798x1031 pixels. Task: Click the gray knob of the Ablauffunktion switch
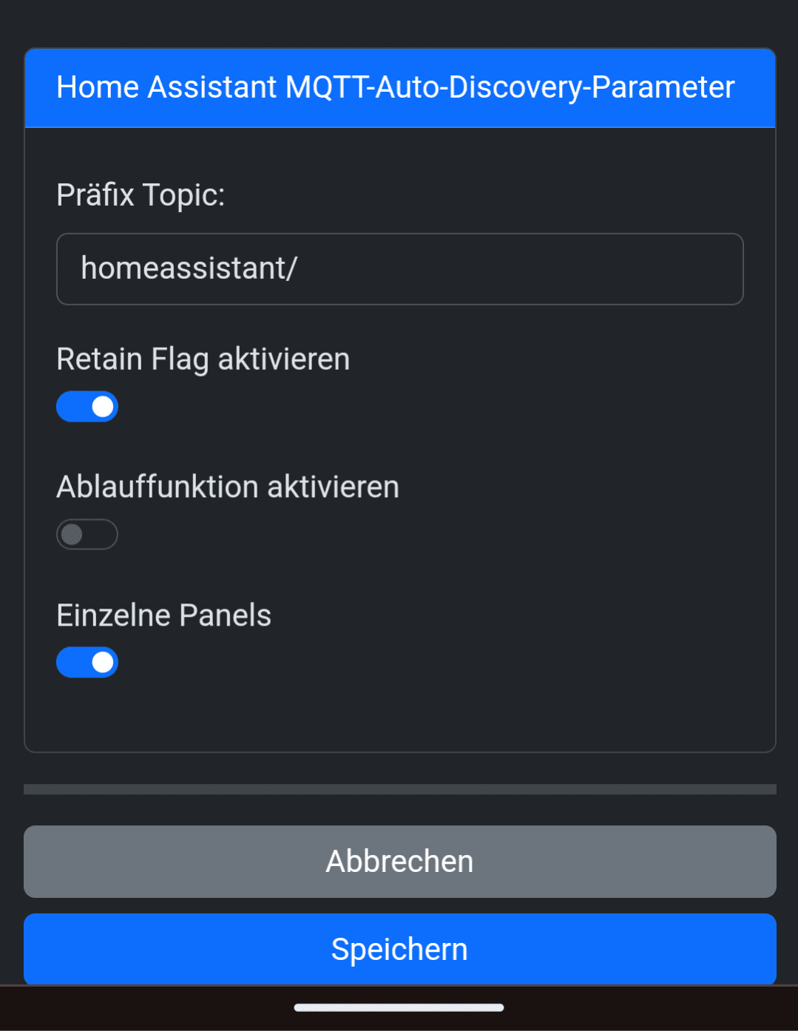pos(72,535)
